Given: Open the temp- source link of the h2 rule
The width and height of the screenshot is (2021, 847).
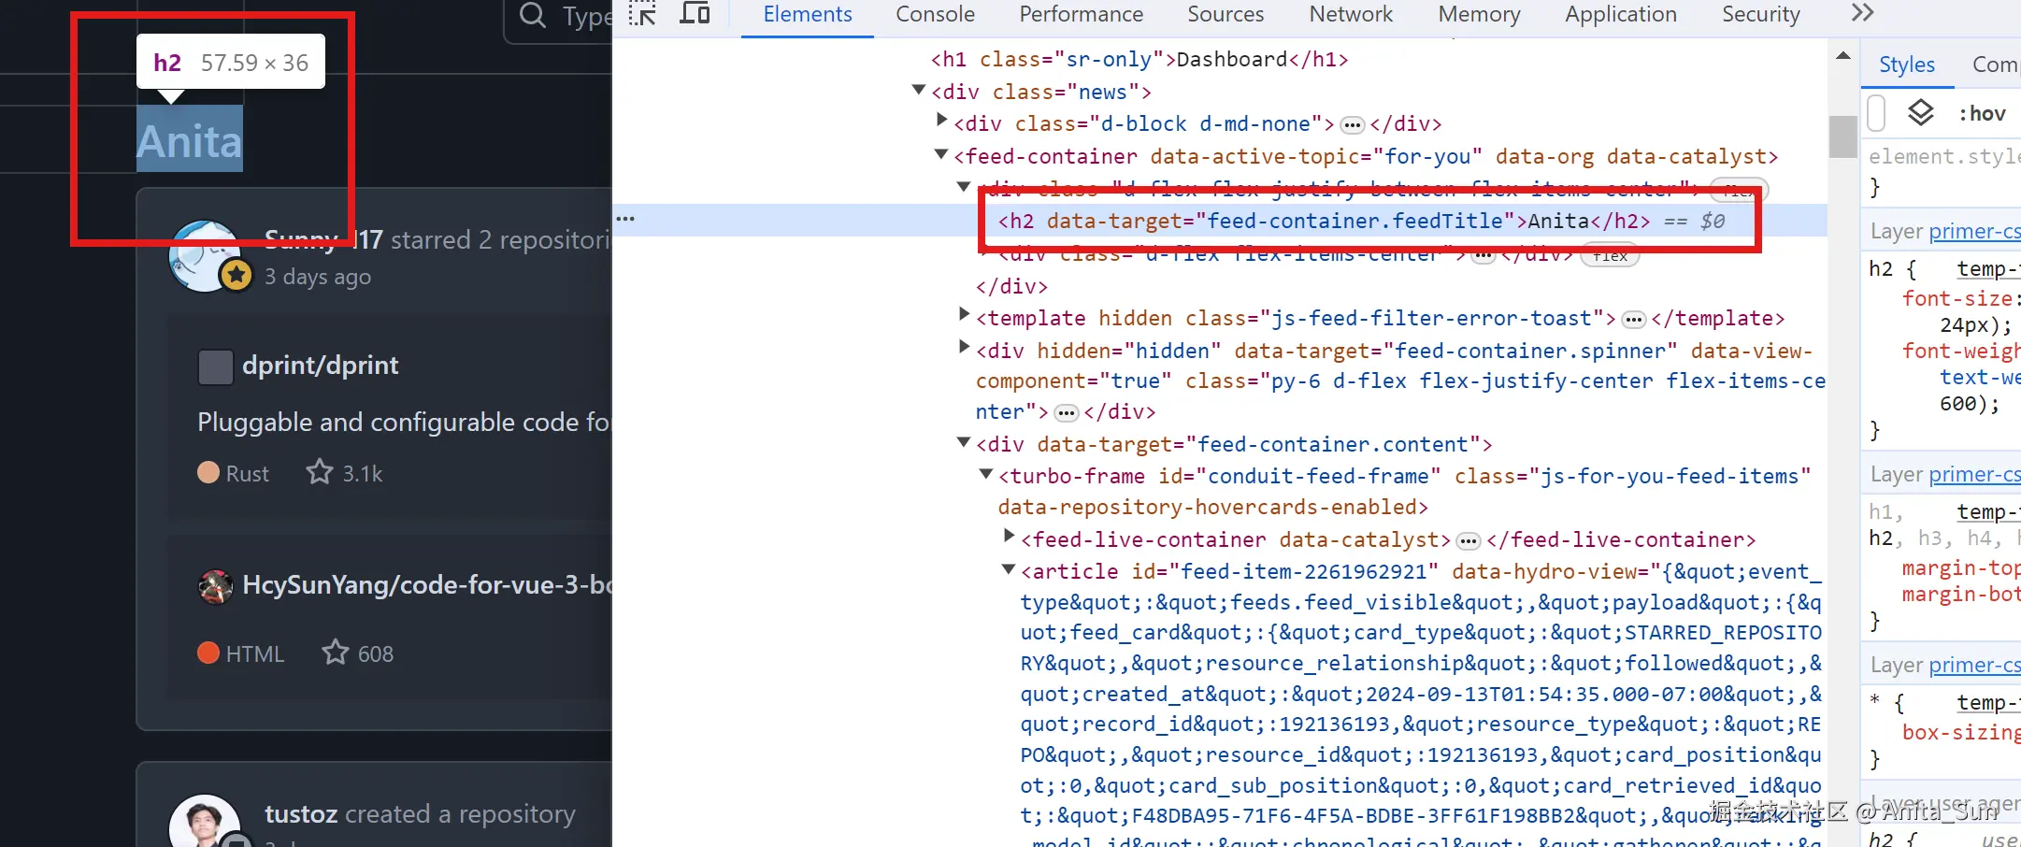Looking at the screenshot, I should click(x=1988, y=269).
